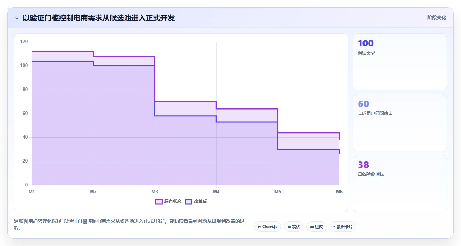Click the 数据卡片 tag chip
The width and height of the screenshot is (461, 246).
click(343, 227)
